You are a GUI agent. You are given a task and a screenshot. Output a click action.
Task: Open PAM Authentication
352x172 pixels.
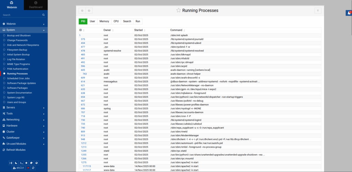(18, 69)
